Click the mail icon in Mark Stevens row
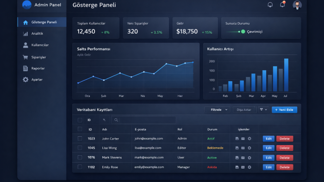324x182 pixels. click(x=243, y=158)
